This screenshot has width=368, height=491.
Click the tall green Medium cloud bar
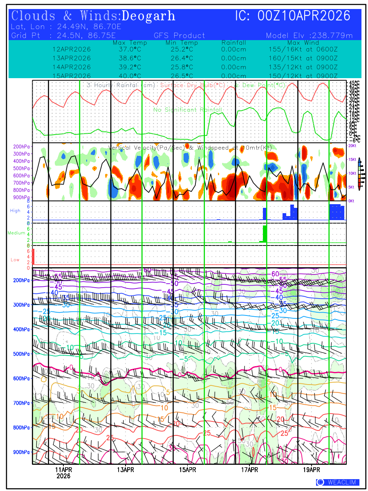(x=265, y=233)
